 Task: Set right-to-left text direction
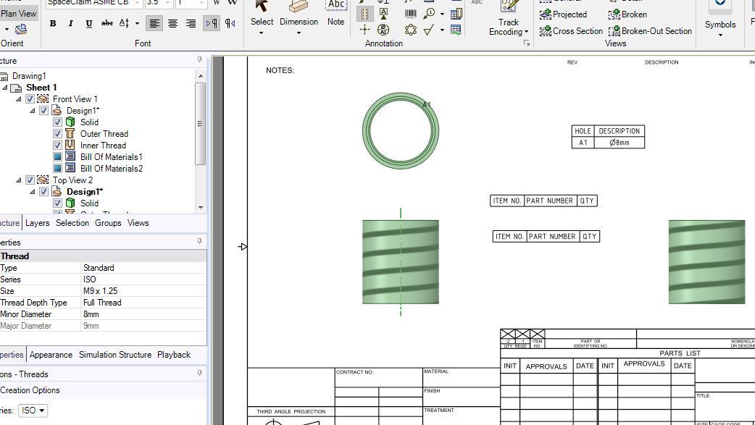tap(230, 23)
